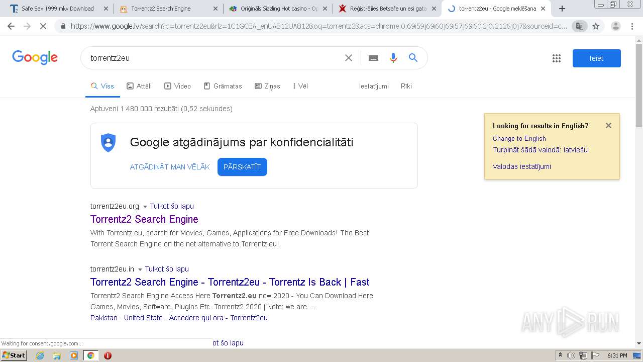Image resolution: width=643 pixels, height=362 pixels.
Task: Dismiss the language suggestion box
Action: pyautogui.click(x=608, y=126)
